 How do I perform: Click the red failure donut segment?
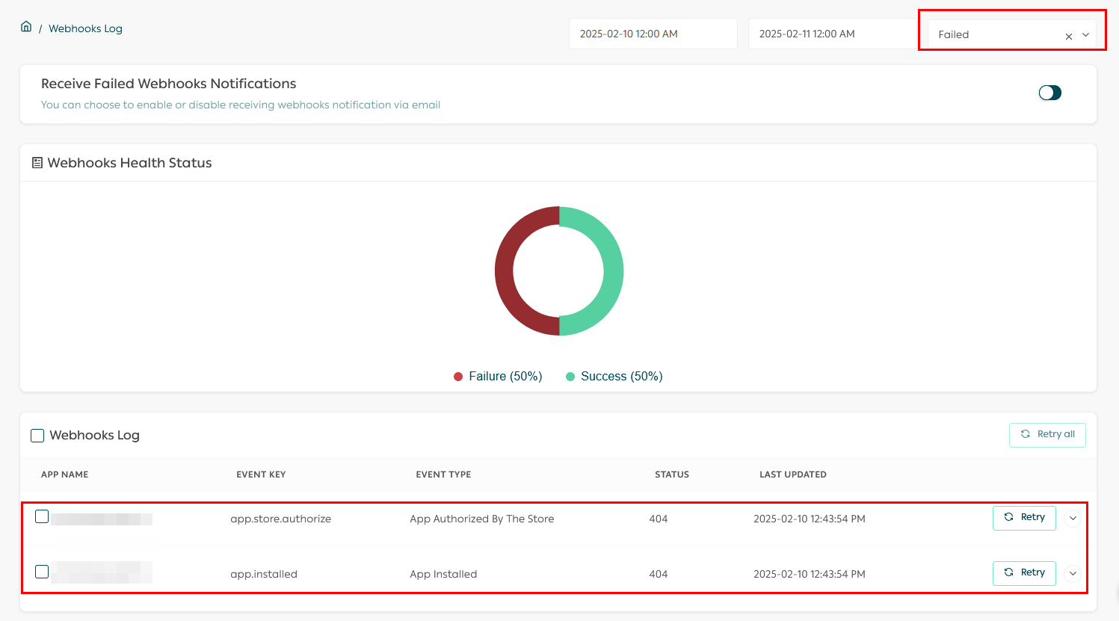[505, 271]
